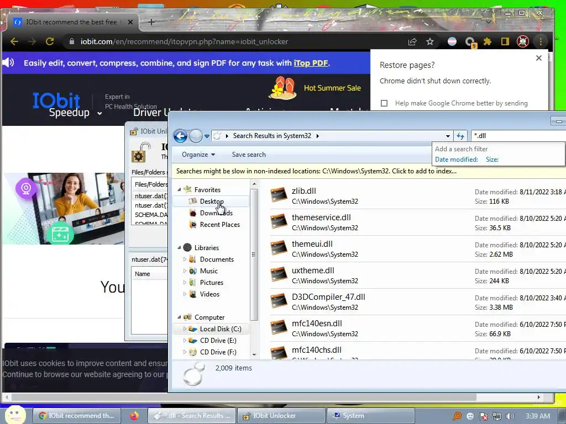Select Desktop in Favorites
Viewport: 566px width, 424px height.
click(212, 202)
